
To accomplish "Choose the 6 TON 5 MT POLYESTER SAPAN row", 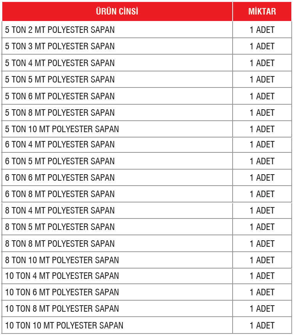I will 60,161.
